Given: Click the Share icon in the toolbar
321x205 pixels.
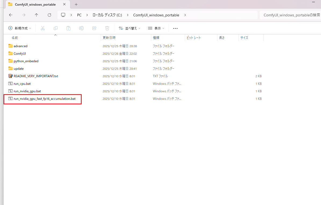Looking at the screenshot, I should click(x=94, y=28).
